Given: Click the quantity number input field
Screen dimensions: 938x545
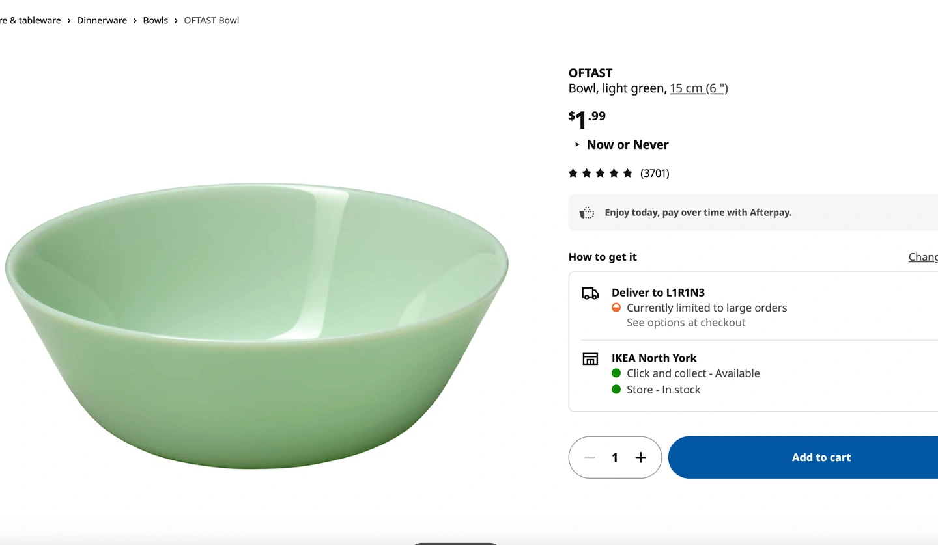Looking at the screenshot, I should tap(615, 457).
